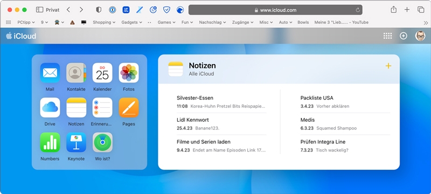Expand the robot emoji bookmarks folder
This screenshot has height=194, width=431.
click(59, 22)
